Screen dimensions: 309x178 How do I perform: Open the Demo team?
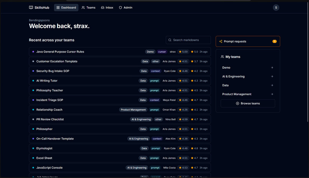coord(248,68)
